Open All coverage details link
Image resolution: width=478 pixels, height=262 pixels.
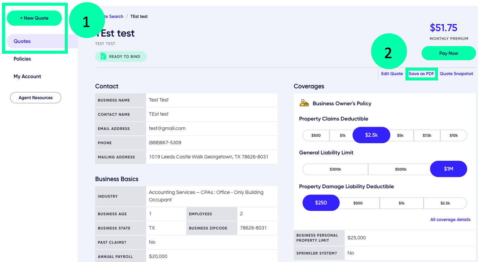click(450, 219)
